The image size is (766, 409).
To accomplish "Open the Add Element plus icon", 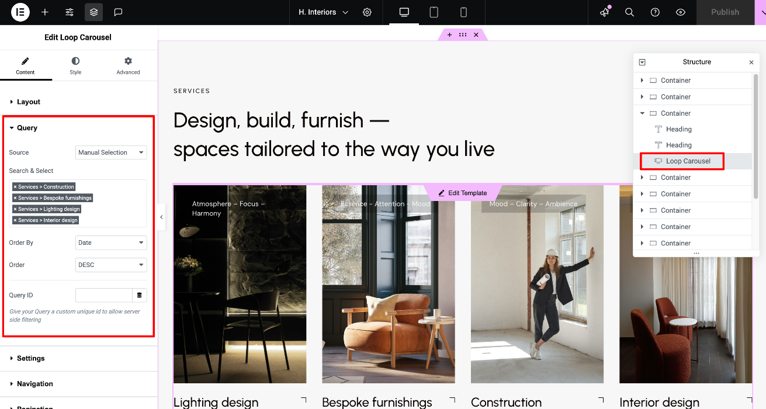I will tap(45, 12).
